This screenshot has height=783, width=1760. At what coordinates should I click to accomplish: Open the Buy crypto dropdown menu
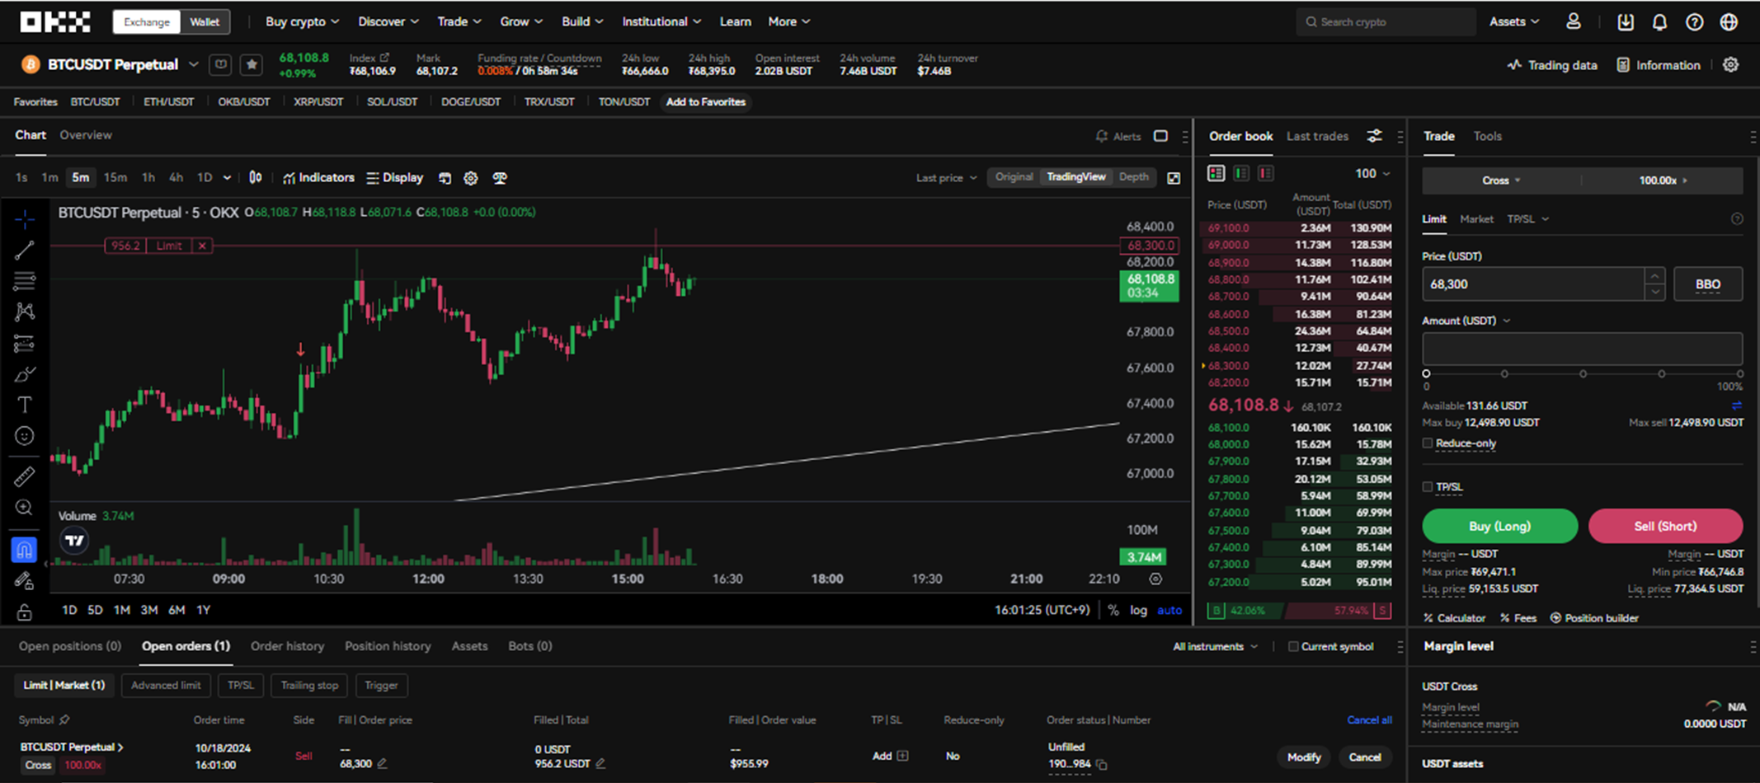(x=302, y=21)
